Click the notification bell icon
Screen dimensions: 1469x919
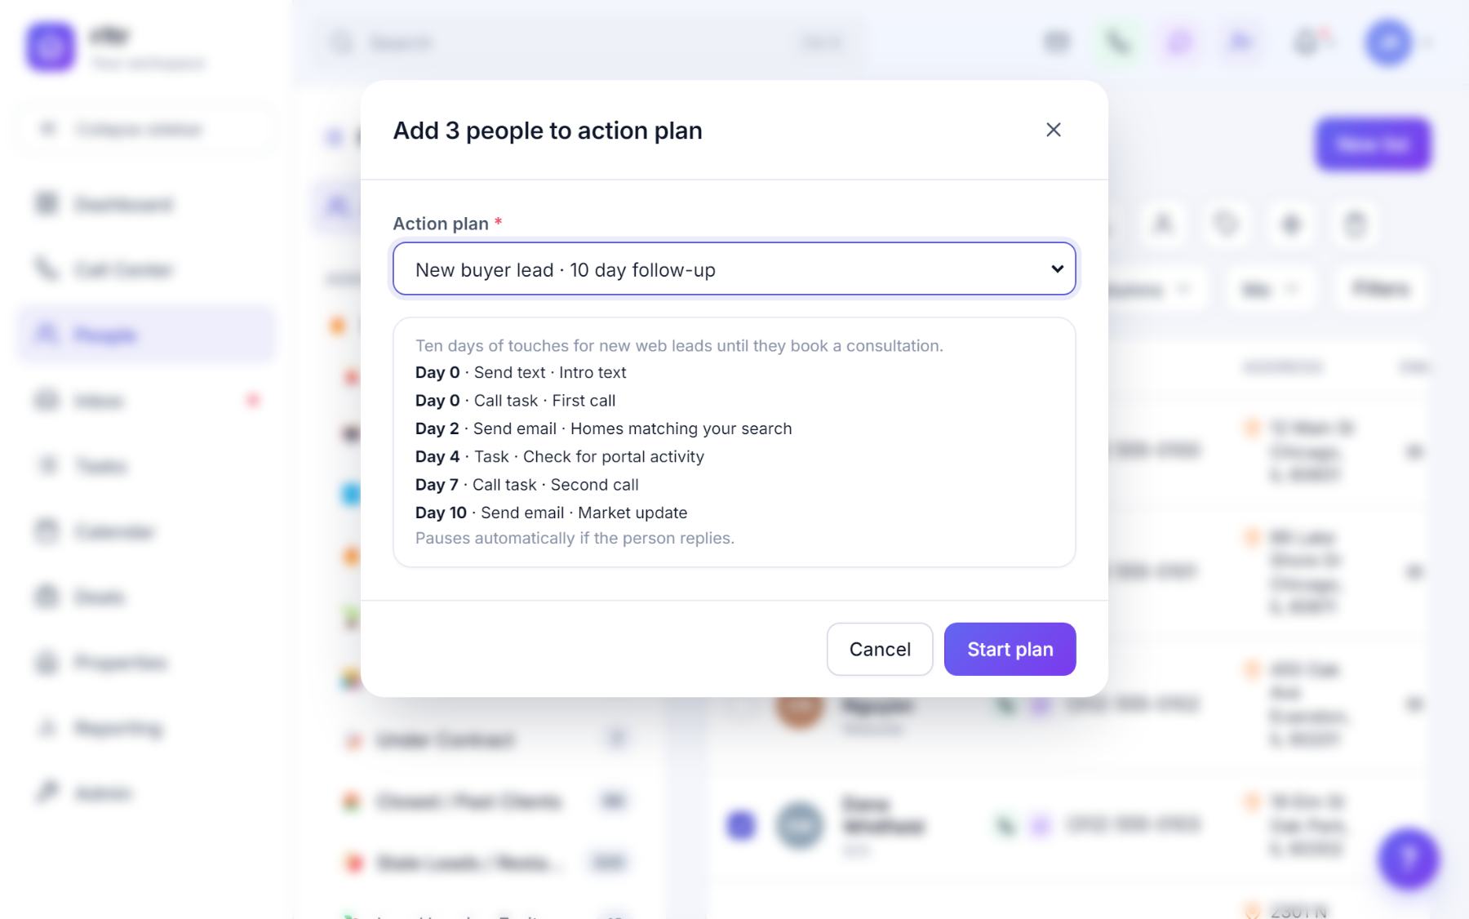point(1307,42)
